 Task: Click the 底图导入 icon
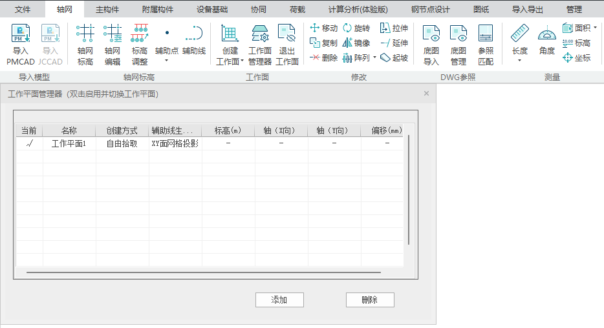click(431, 34)
